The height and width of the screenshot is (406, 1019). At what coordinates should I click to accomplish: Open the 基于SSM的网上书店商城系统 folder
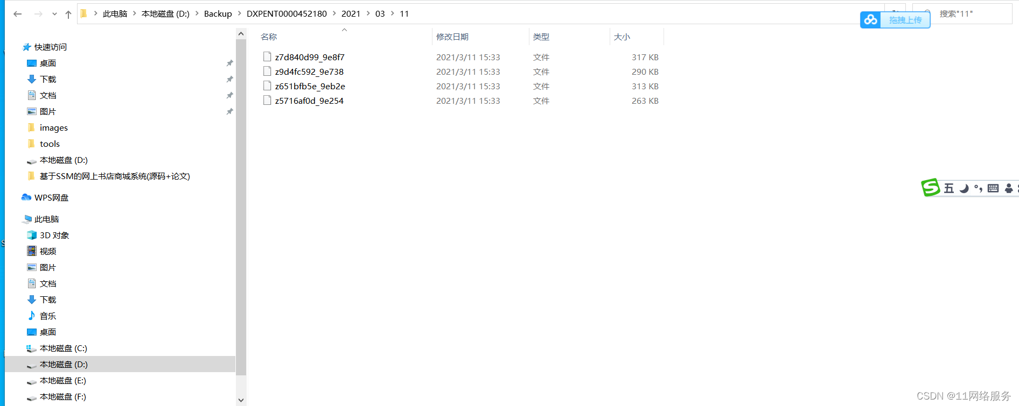coord(114,176)
